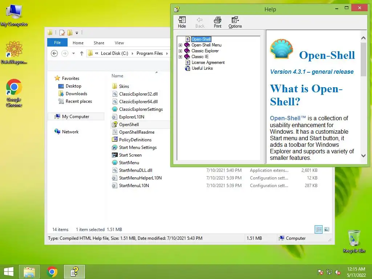Switch to large icons view in Explorer

pos(327,229)
